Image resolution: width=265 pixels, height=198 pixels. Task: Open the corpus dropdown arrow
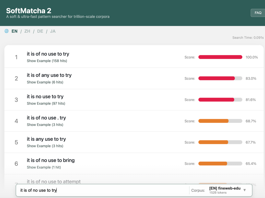click(245, 190)
